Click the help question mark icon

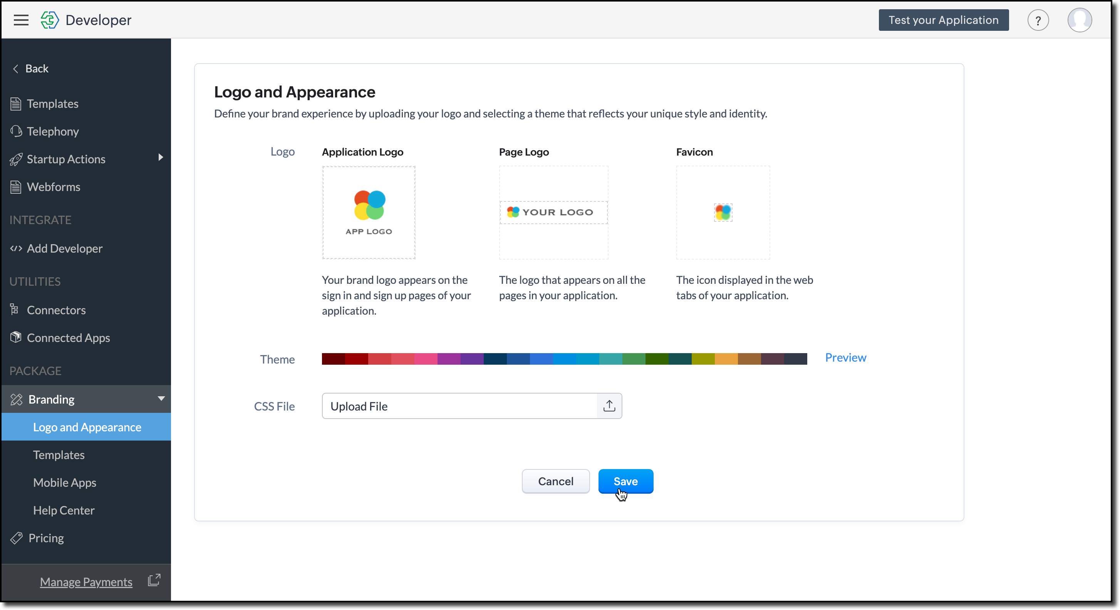[x=1038, y=20]
